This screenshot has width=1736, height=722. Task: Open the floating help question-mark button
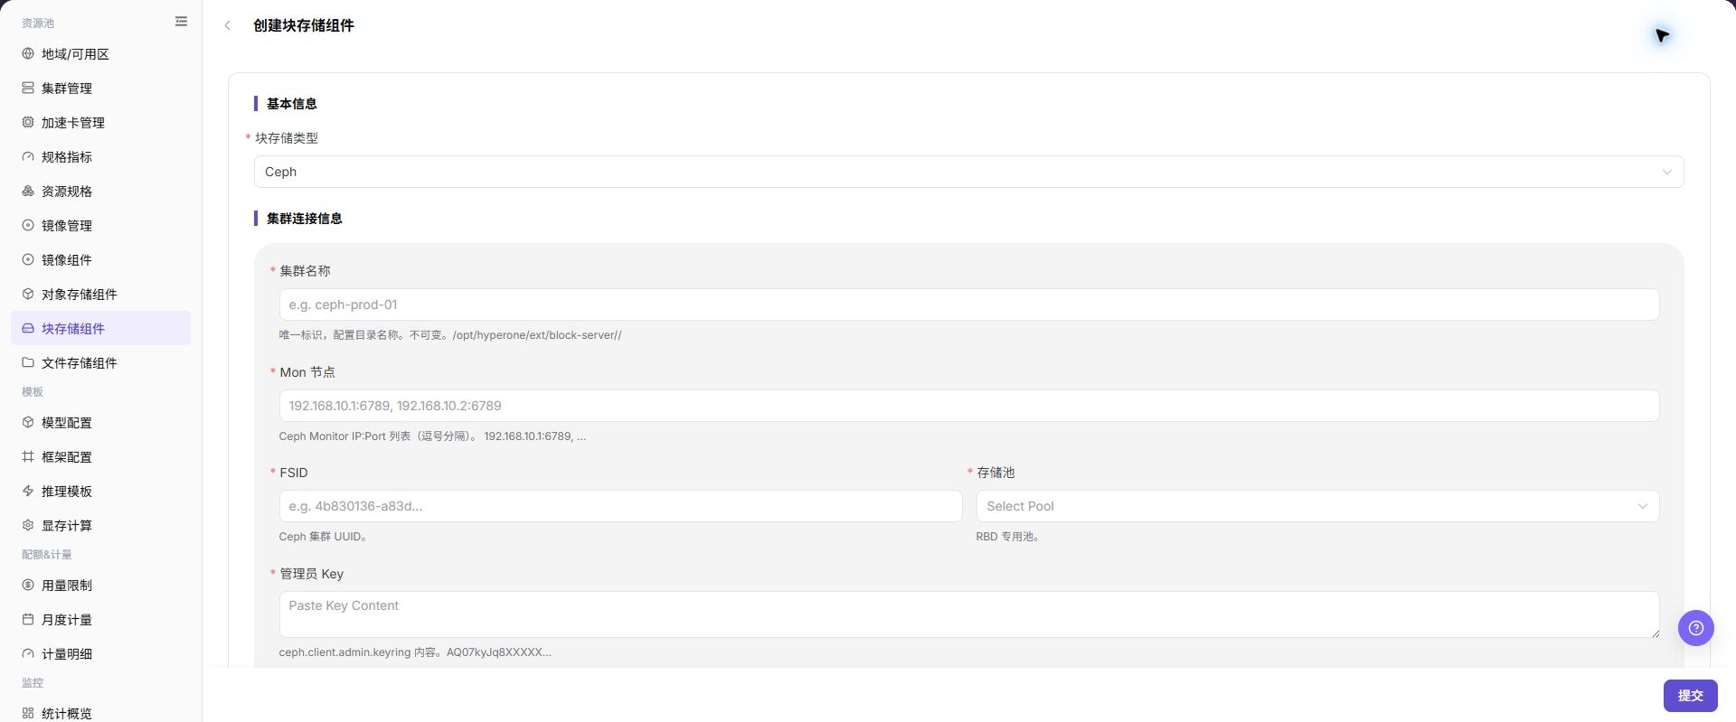1696,628
